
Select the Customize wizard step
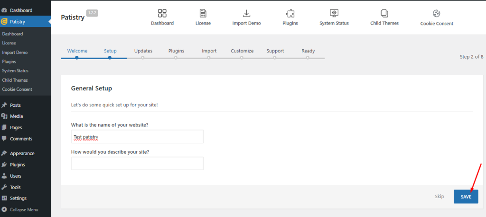coord(242,51)
